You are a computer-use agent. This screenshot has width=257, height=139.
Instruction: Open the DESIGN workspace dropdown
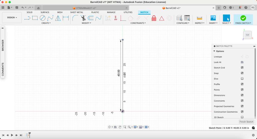pos(12,18)
